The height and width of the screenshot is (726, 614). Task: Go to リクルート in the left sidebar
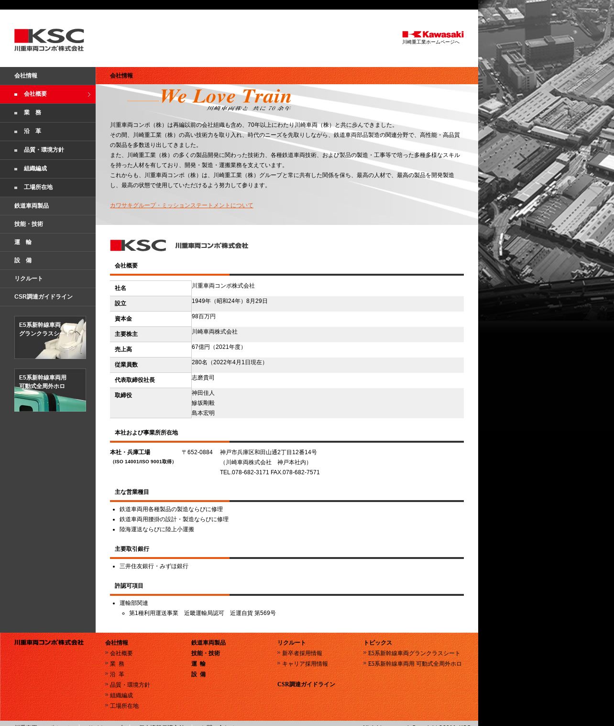(x=48, y=279)
